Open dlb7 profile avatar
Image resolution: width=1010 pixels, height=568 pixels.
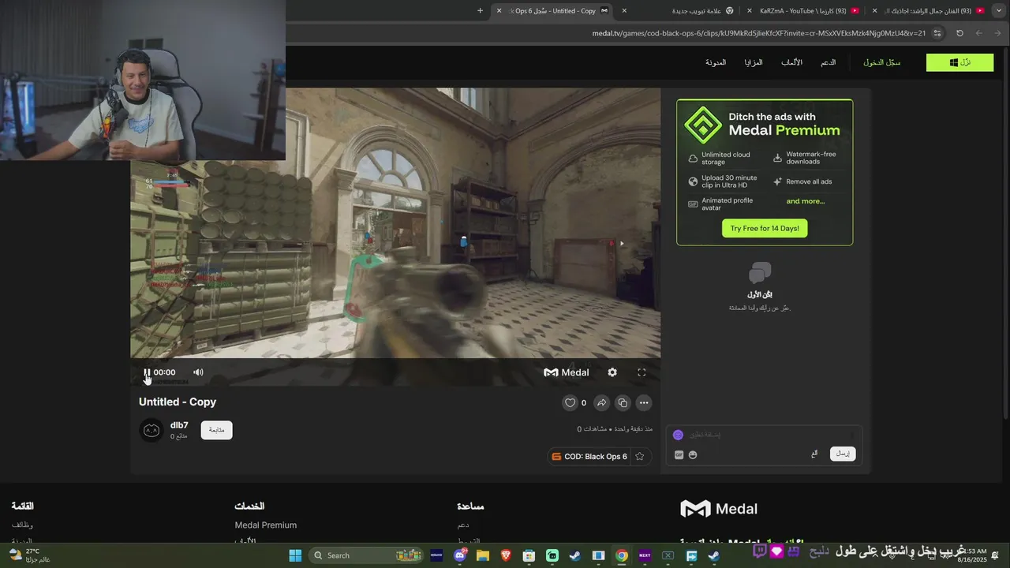pos(151,430)
